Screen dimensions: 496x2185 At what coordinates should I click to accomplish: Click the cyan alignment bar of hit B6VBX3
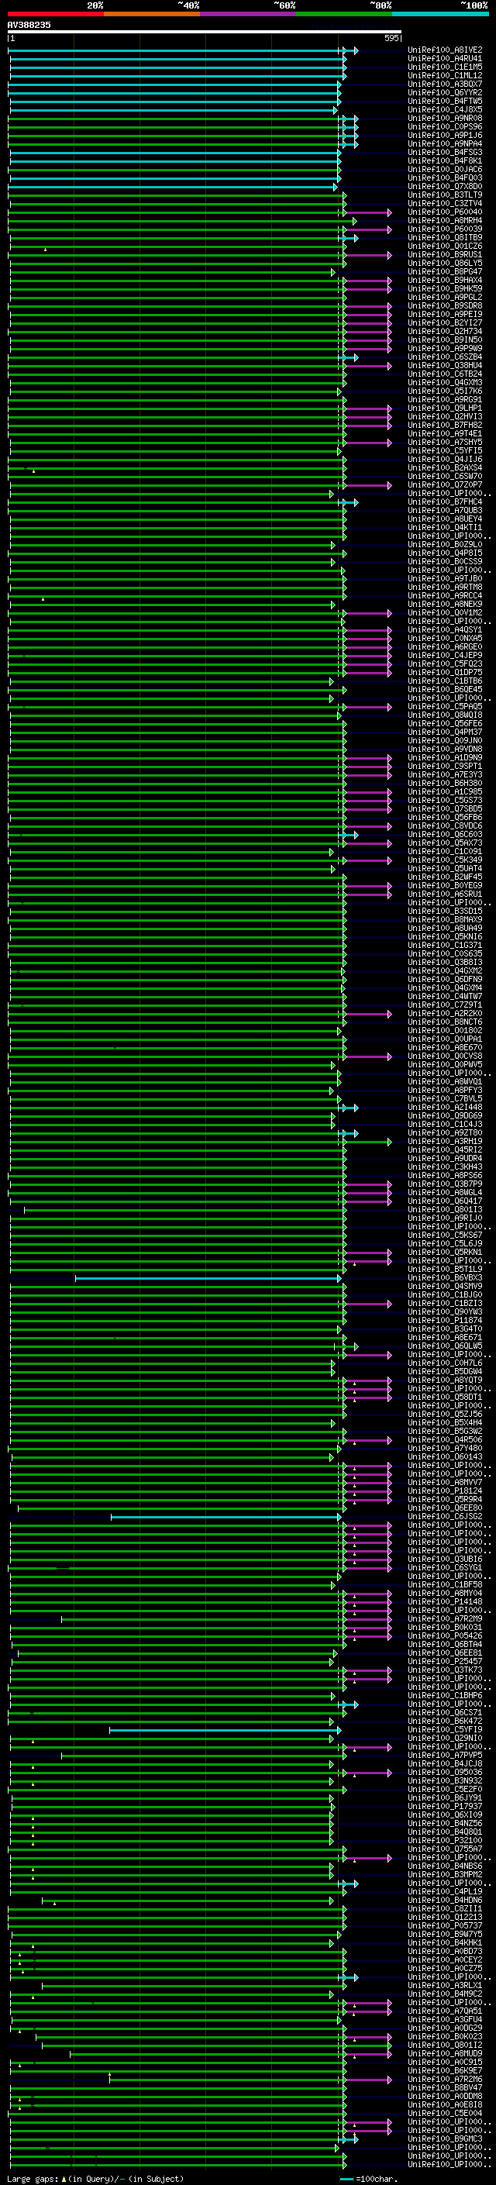tap(208, 1278)
